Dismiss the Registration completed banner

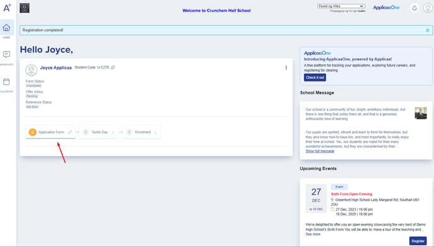(428, 30)
